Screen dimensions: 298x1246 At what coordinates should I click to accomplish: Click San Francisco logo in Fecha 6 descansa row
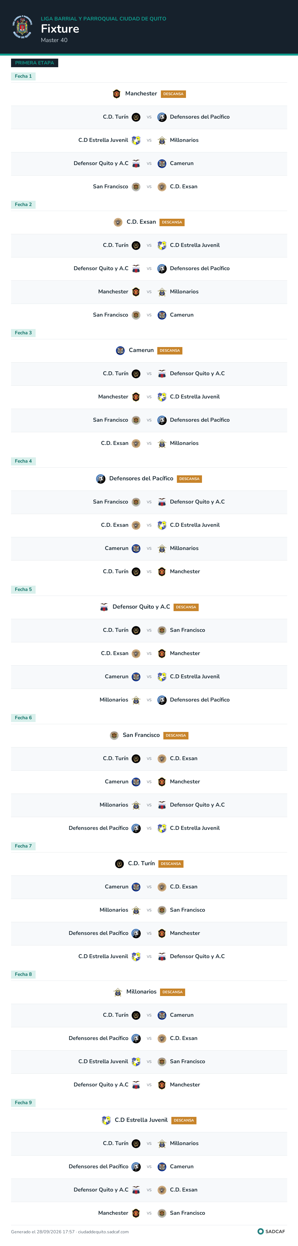pyautogui.click(x=114, y=735)
